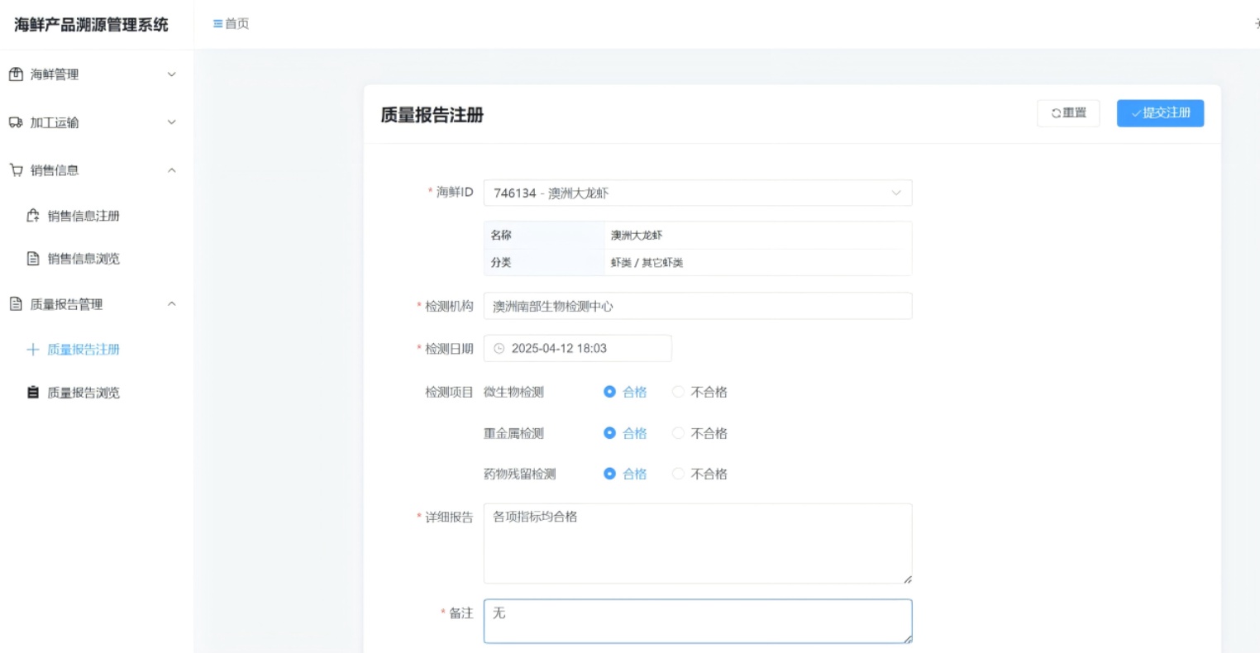Click into the 检测机构 input field

click(x=697, y=306)
